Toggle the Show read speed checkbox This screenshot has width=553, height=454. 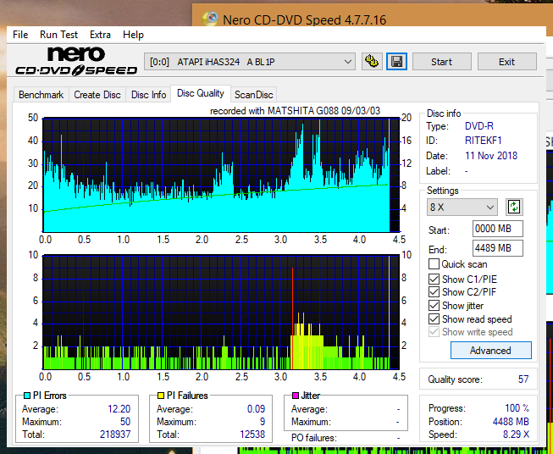click(434, 318)
